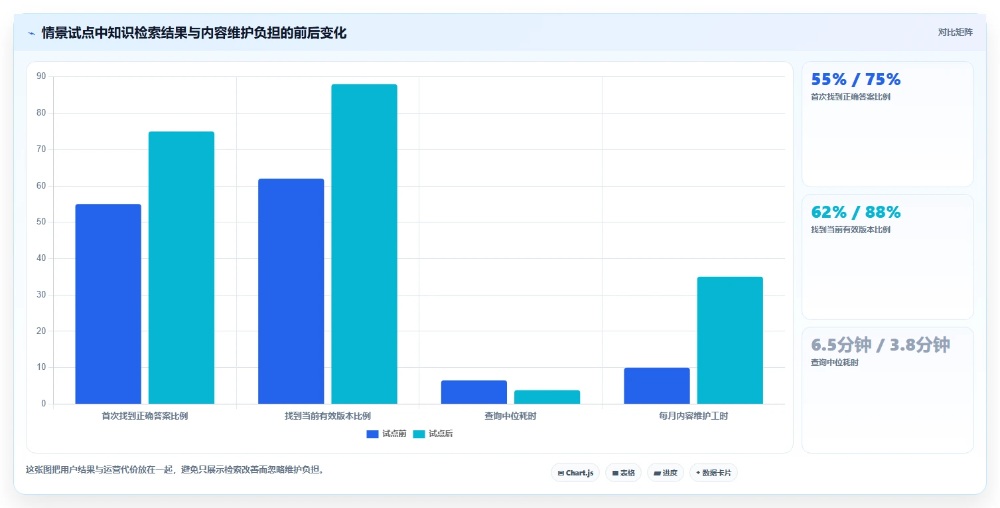Click the 62% / 88% card value

coord(856,212)
